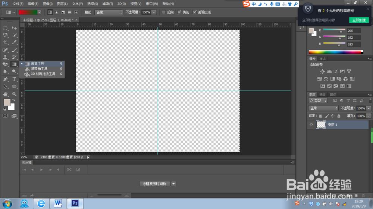This screenshot has height=209, width=373.
Task: Select the Healing Brush tool
Action: pyautogui.click(x=5, y=50)
